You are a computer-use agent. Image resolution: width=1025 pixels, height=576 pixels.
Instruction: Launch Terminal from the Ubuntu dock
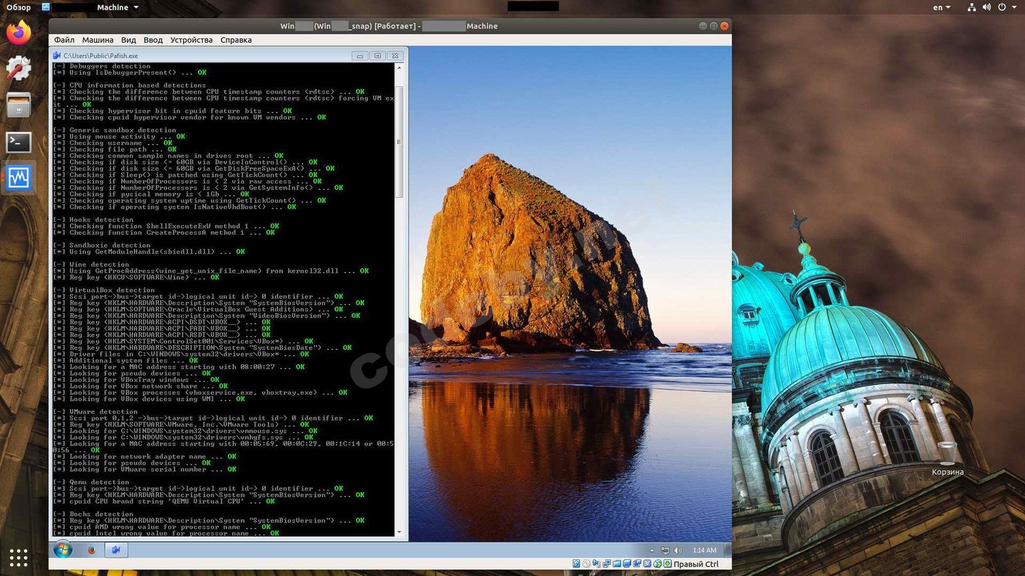19,142
